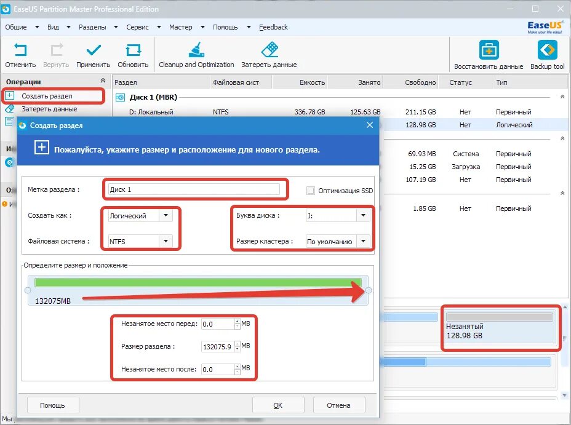Adjust Незанятое место перед spinner

pos(238,324)
